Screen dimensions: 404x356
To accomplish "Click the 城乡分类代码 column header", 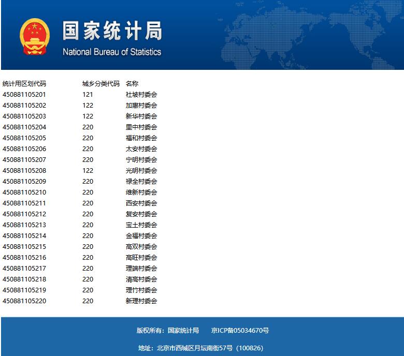I will coord(101,84).
